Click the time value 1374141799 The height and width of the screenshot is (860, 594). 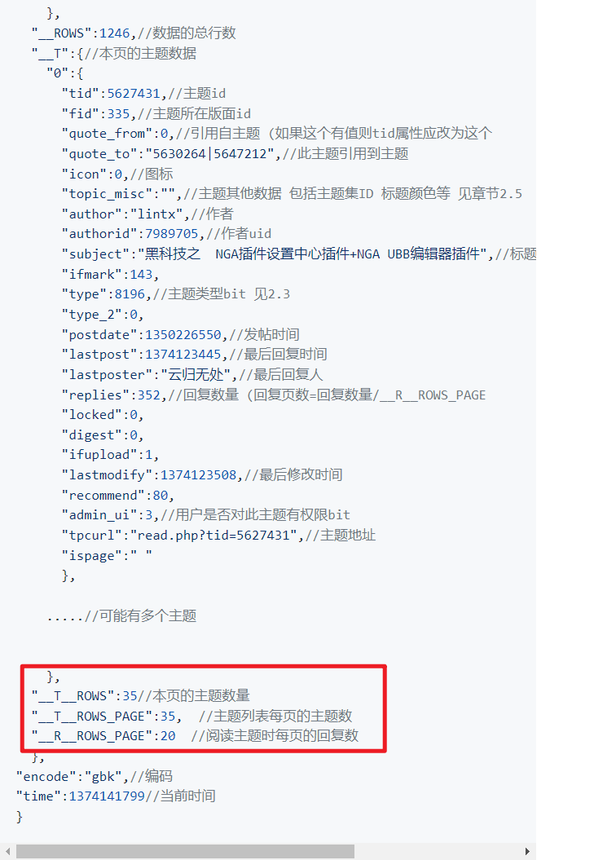[107, 796]
